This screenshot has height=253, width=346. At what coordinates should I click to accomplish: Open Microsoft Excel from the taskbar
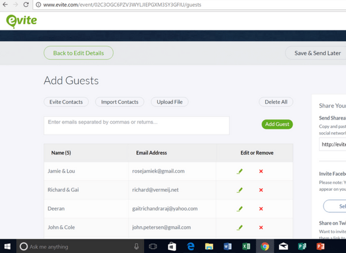pyautogui.click(x=246, y=247)
